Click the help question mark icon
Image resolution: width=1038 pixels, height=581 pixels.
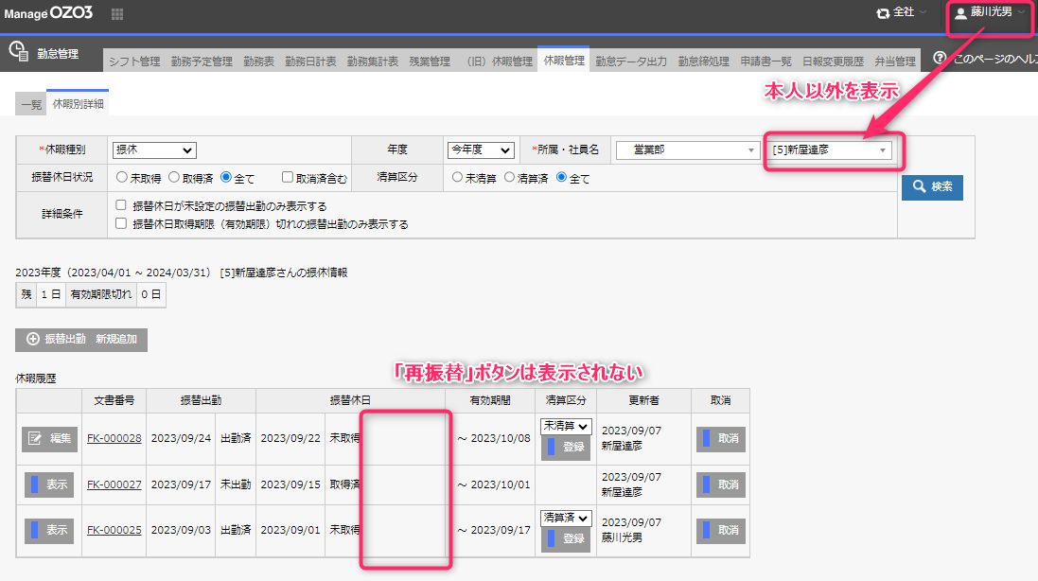pyautogui.click(x=939, y=58)
